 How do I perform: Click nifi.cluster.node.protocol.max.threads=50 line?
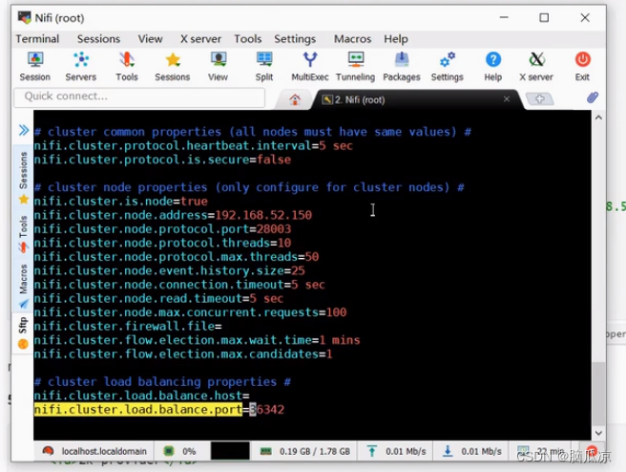177,257
